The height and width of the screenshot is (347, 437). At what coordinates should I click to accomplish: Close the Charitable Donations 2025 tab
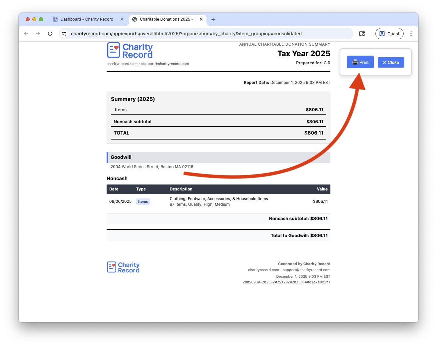(201, 19)
